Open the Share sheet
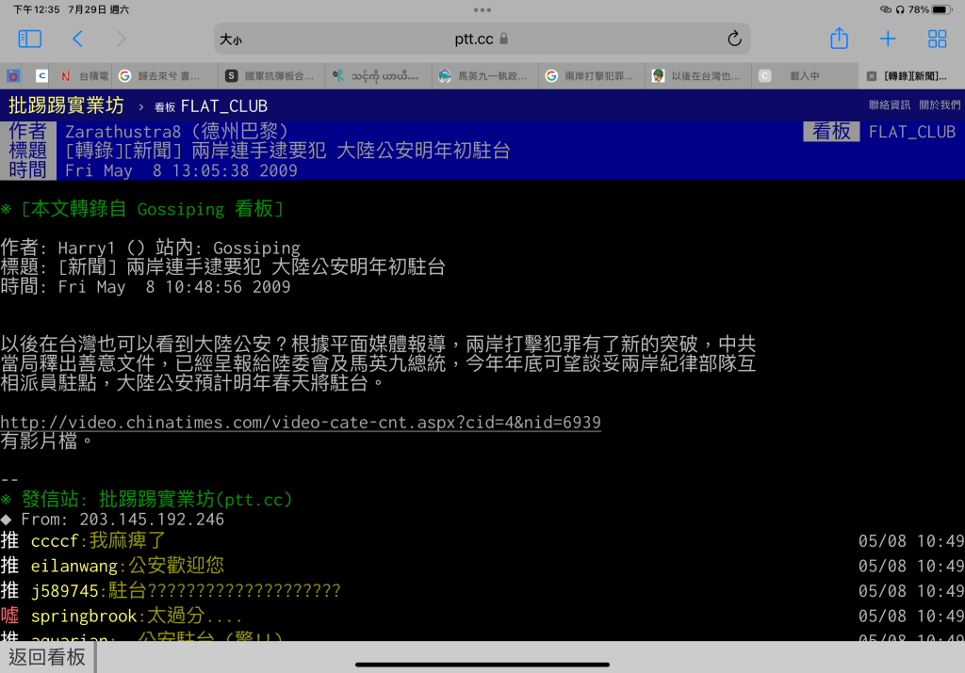The image size is (965, 673). click(839, 39)
